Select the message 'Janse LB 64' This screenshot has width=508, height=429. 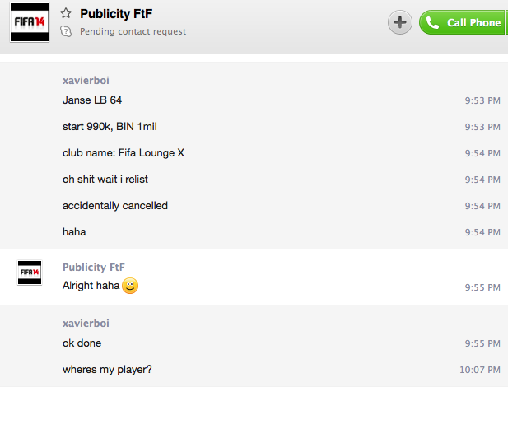92,100
